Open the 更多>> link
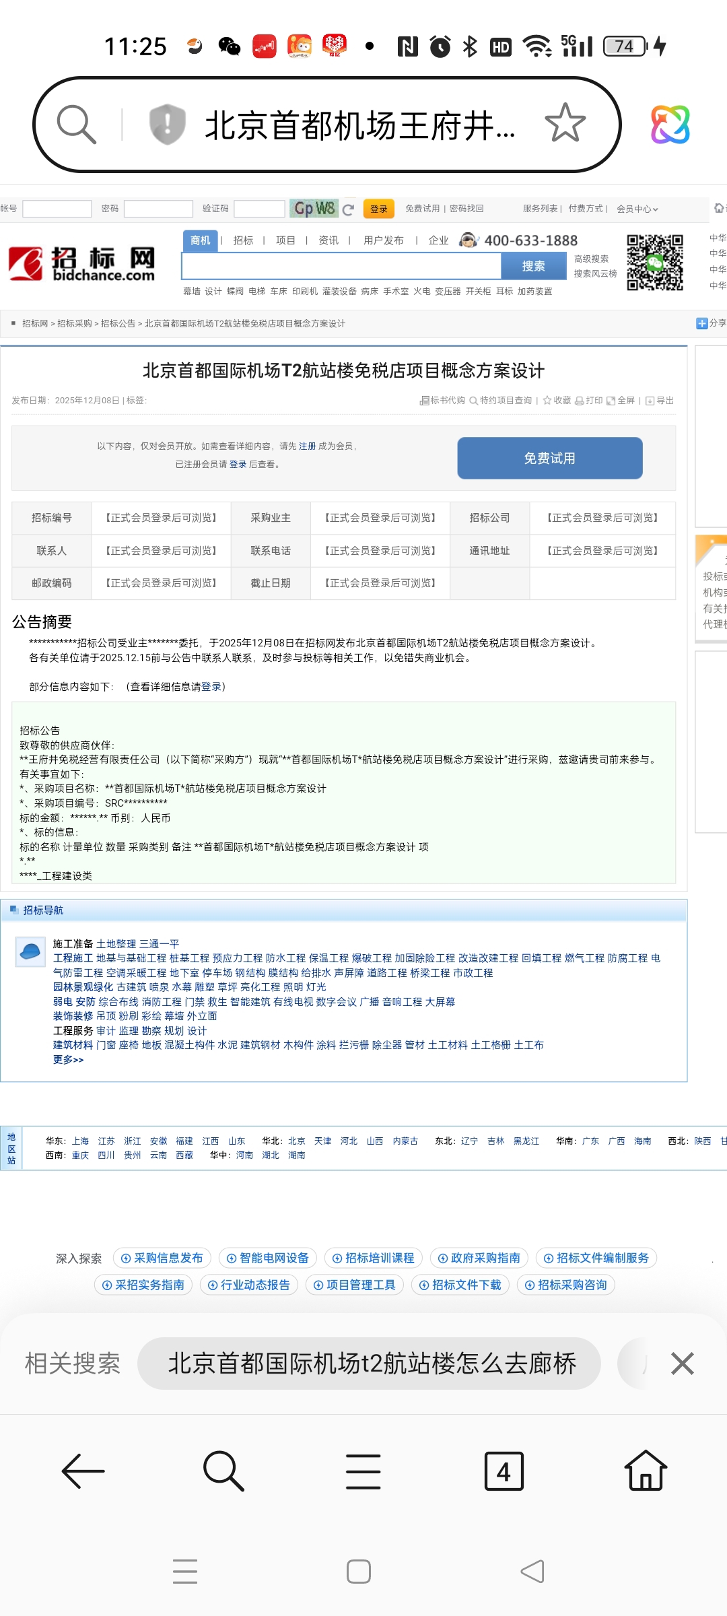Viewport: 727px width, 1616px height. point(69,1060)
